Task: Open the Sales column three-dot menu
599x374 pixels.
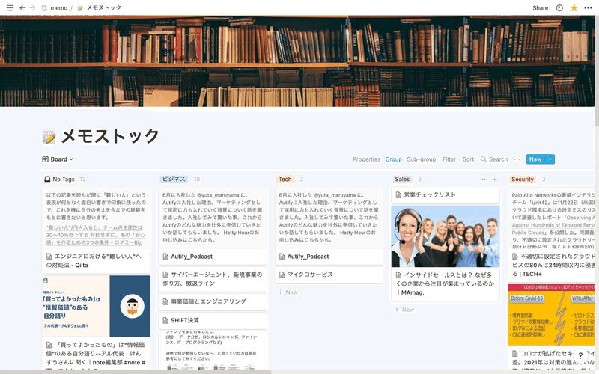Action: pyautogui.click(x=484, y=179)
